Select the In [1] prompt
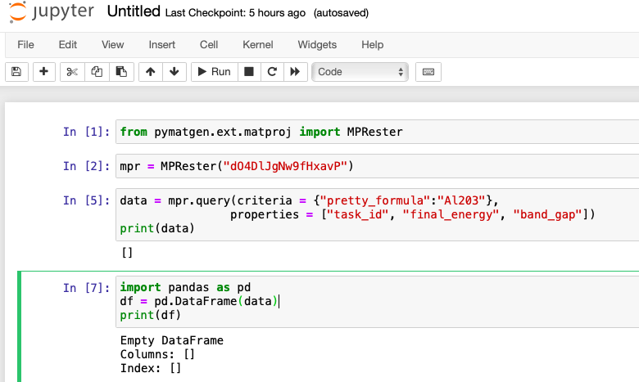639x382 pixels. [x=86, y=132]
